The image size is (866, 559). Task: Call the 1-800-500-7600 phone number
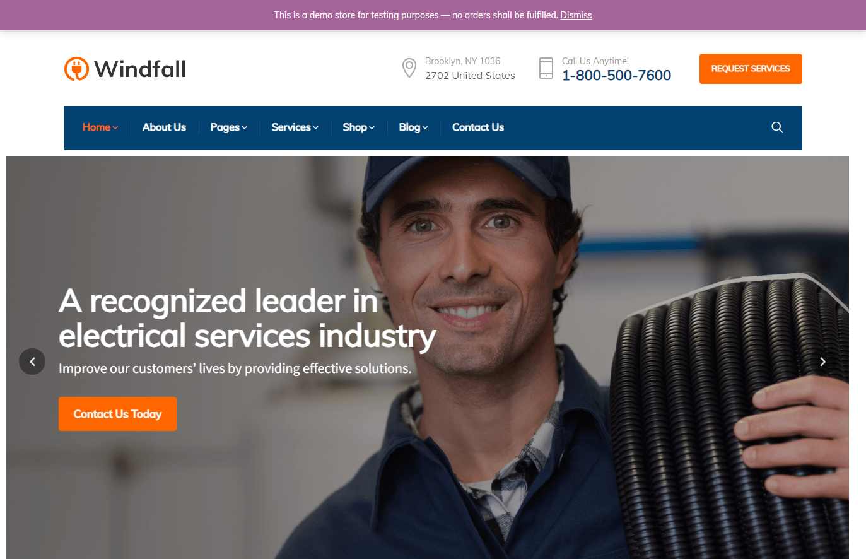616,76
